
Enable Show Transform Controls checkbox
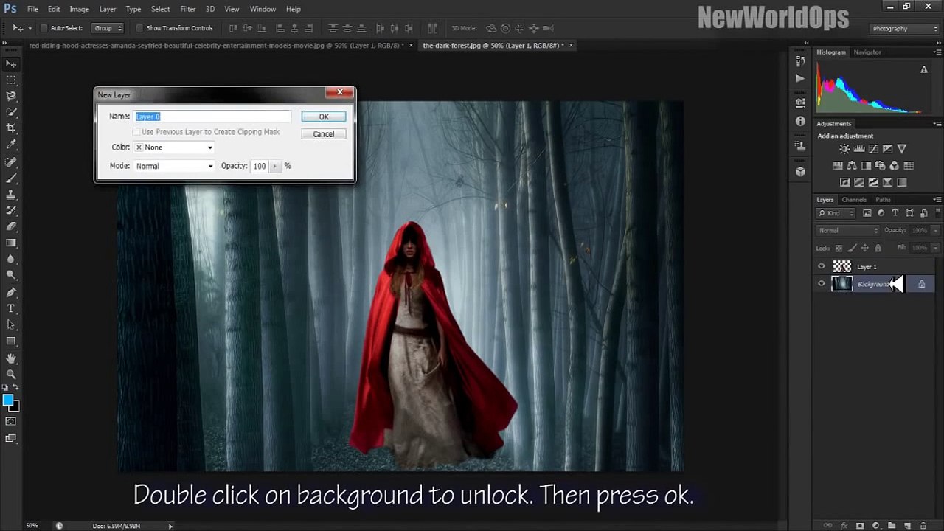click(x=139, y=28)
